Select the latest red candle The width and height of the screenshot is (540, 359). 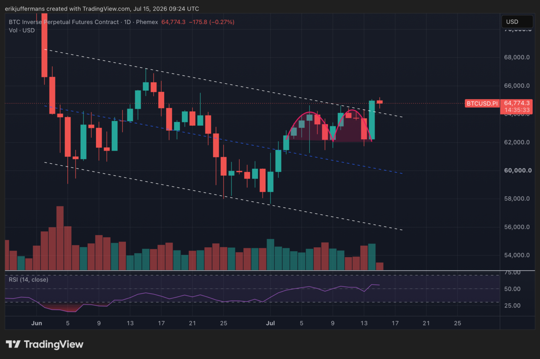tap(379, 102)
